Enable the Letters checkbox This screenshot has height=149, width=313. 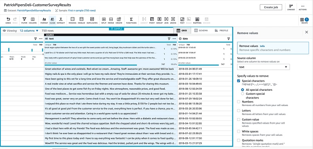(239, 111)
